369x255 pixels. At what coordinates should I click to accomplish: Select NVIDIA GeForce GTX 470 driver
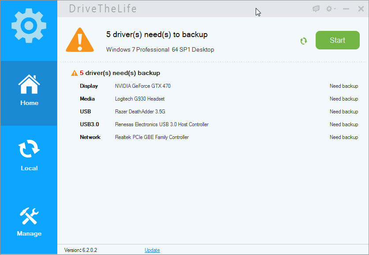click(x=142, y=86)
